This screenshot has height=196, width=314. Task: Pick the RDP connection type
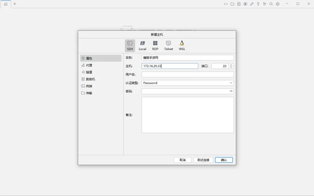coord(155,45)
